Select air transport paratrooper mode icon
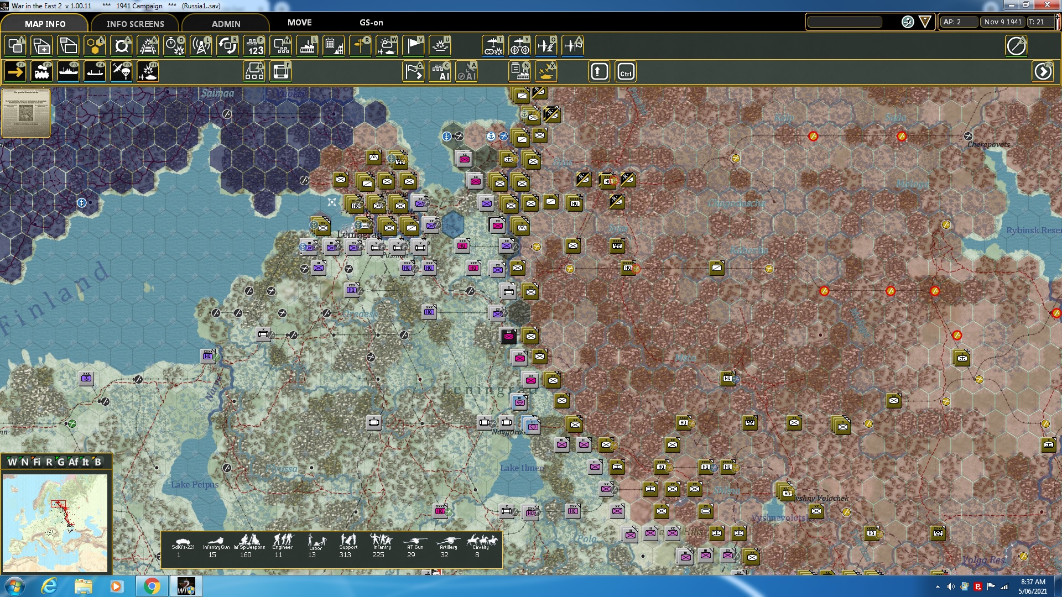Viewport: 1062px width, 597px height. [x=121, y=72]
